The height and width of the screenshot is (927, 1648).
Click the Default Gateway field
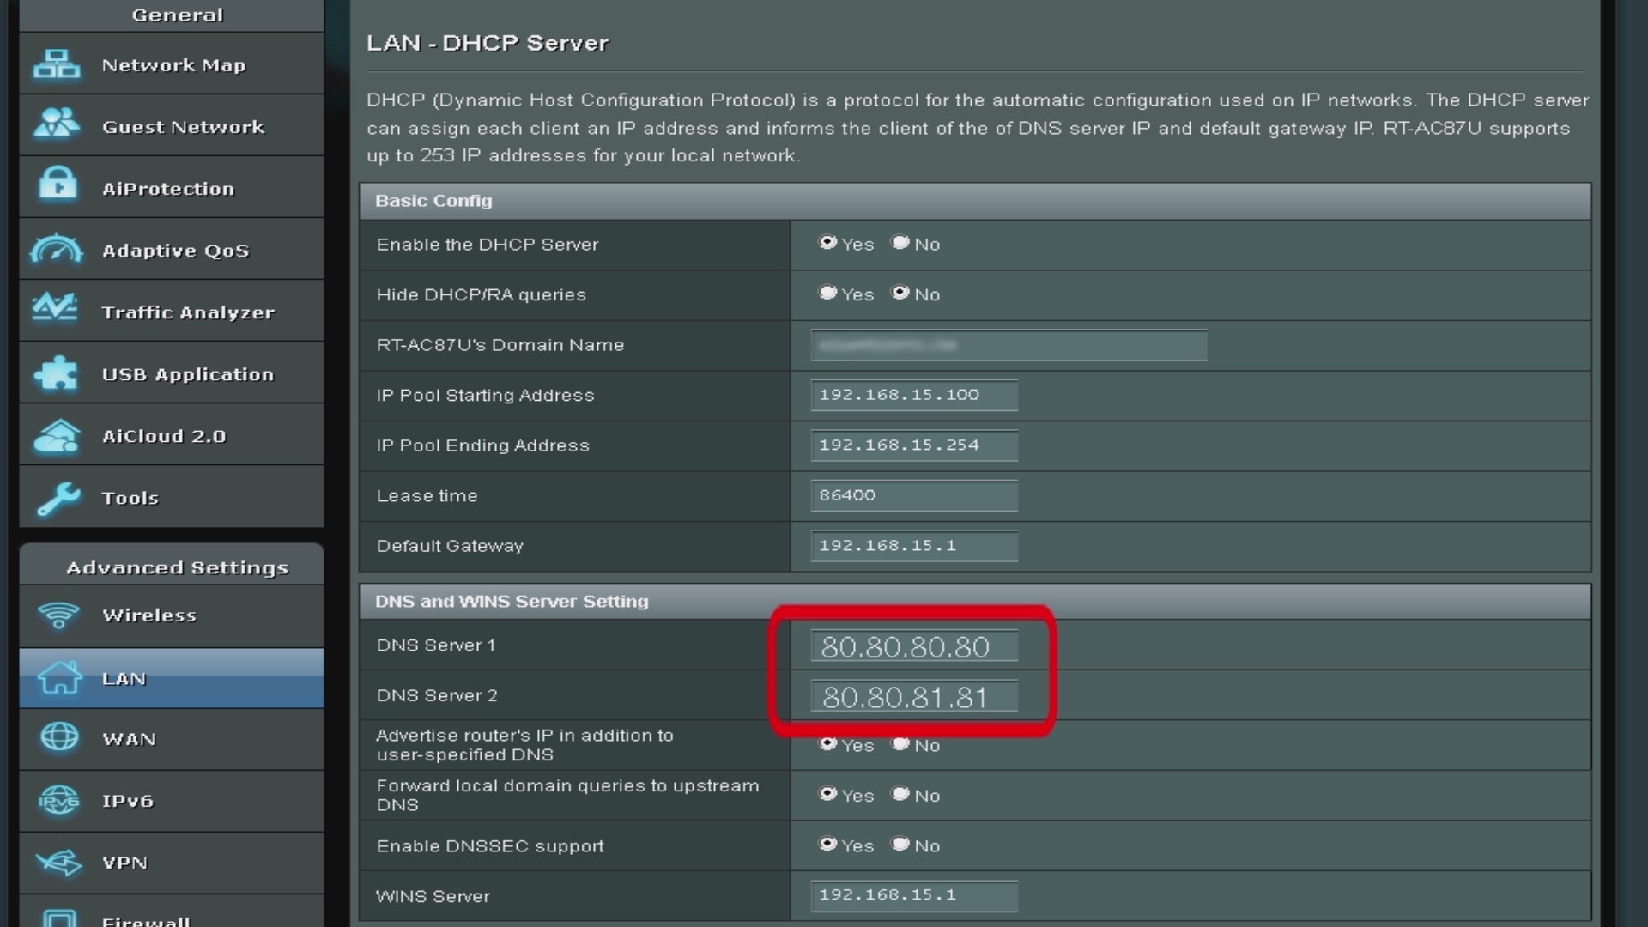[914, 546]
